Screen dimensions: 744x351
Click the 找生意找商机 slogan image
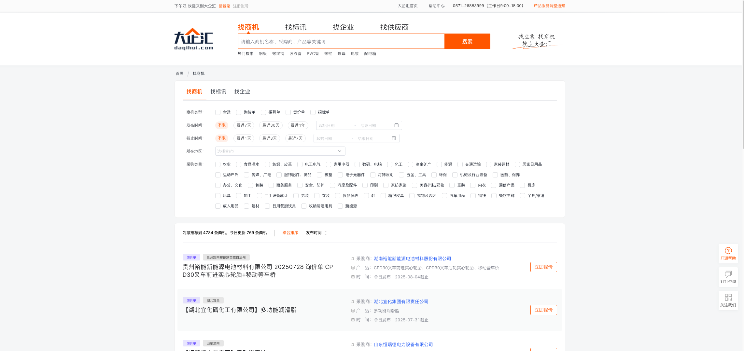pyautogui.click(x=536, y=41)
